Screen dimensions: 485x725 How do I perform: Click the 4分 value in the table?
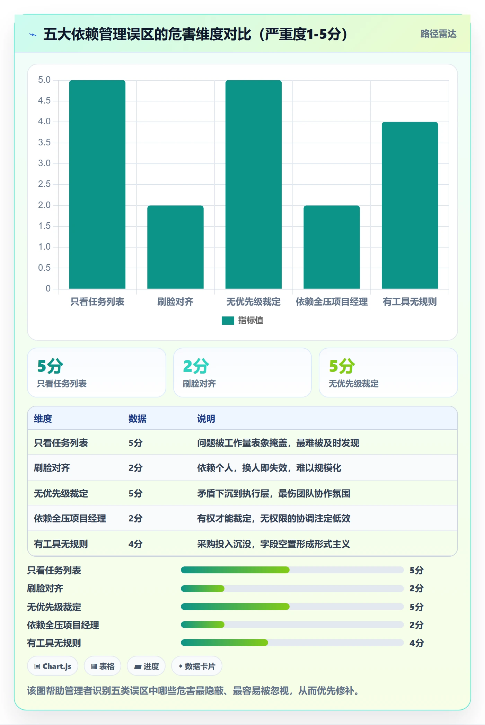pos(135,544)
